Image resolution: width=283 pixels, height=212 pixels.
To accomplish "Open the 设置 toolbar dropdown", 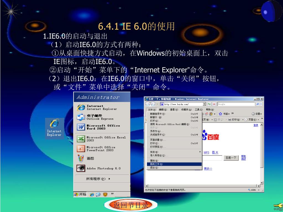I will point(257,114).
